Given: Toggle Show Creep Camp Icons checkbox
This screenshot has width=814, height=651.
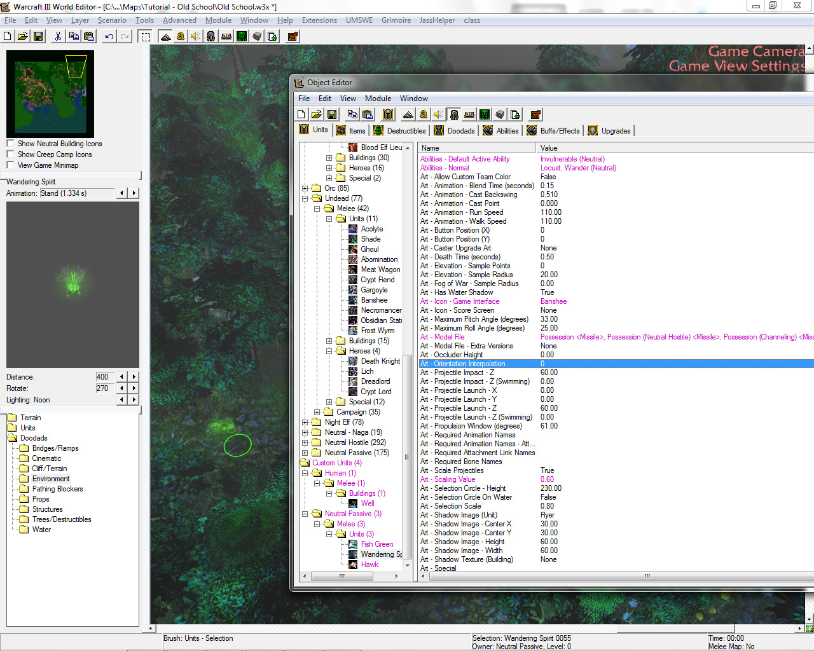Looking at the screenshot, I should tap(10, 154).
